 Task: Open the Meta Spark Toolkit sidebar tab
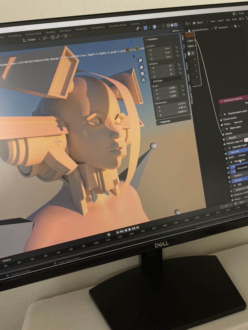[x=192, y=95]
